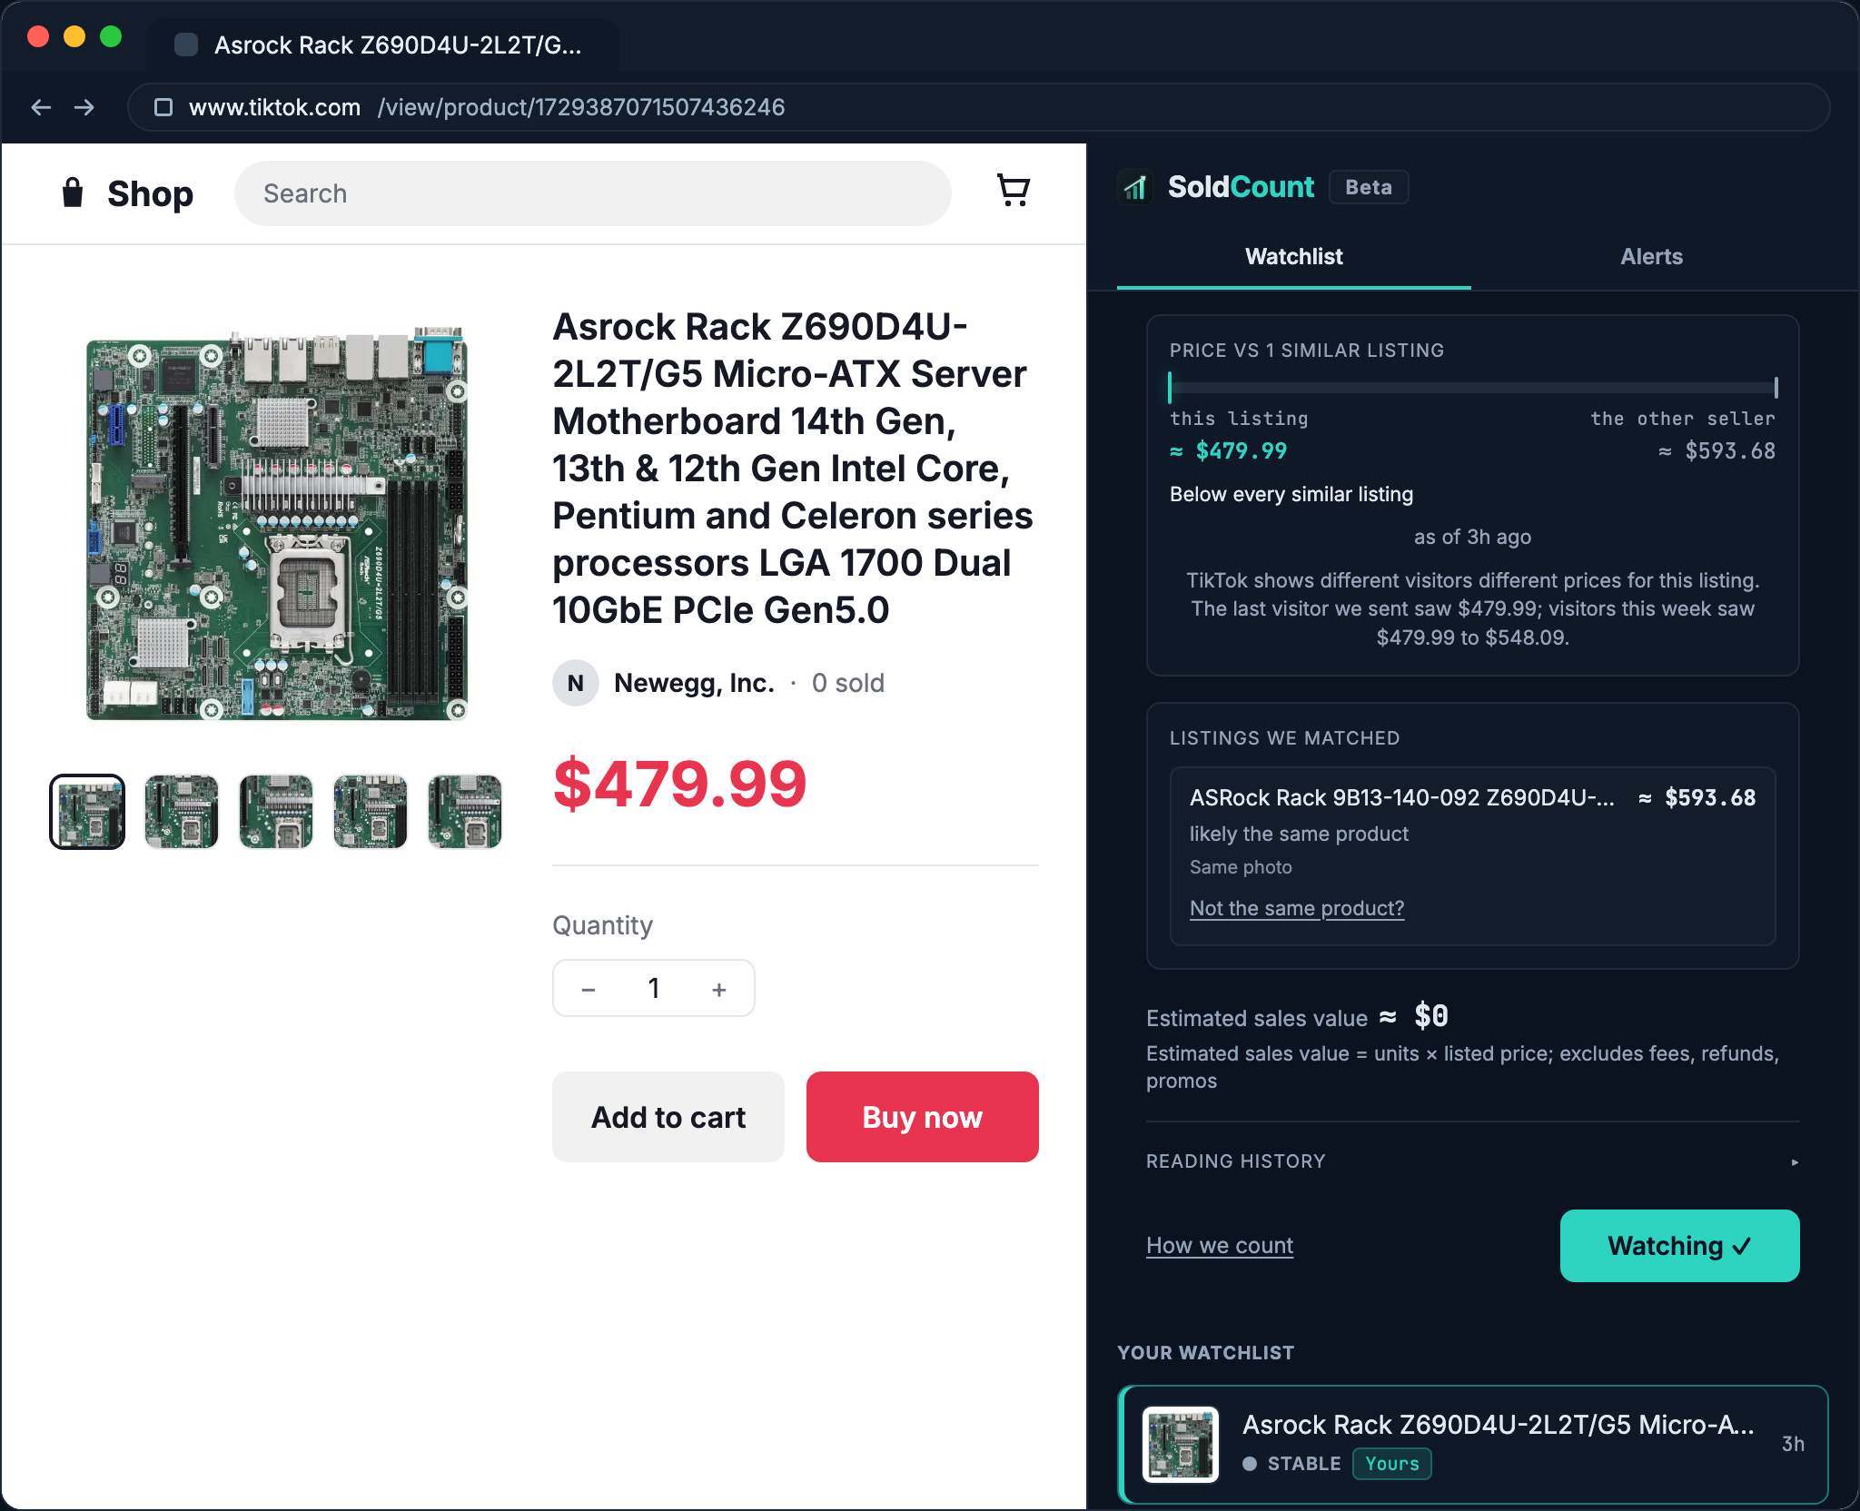Viewport: 1860px width, 1511px height.
Task: Open the Asrock Rack watchlist item
Action: pyautogui.click(x=1472, y=1444)
